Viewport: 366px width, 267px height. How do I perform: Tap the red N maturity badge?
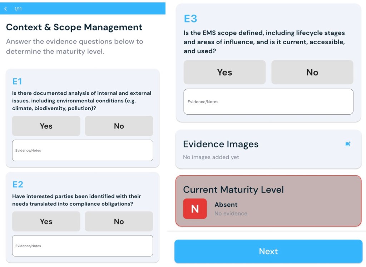click(195, 208)
